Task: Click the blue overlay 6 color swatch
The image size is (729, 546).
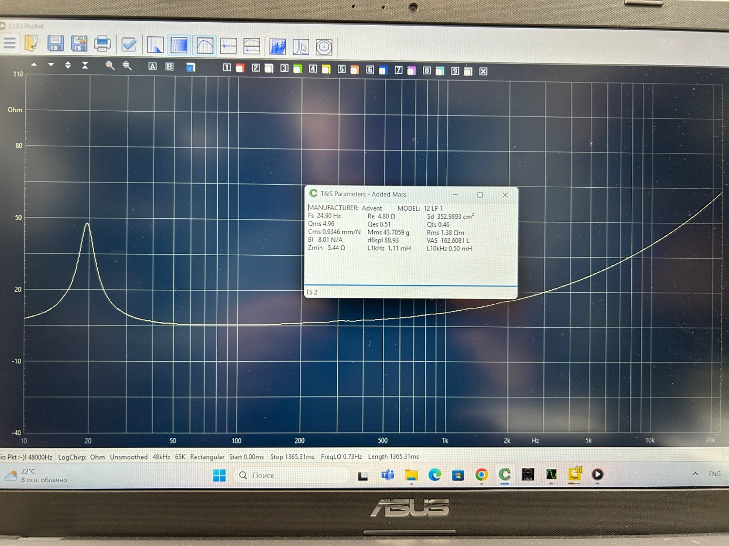Action: [383, 71]
